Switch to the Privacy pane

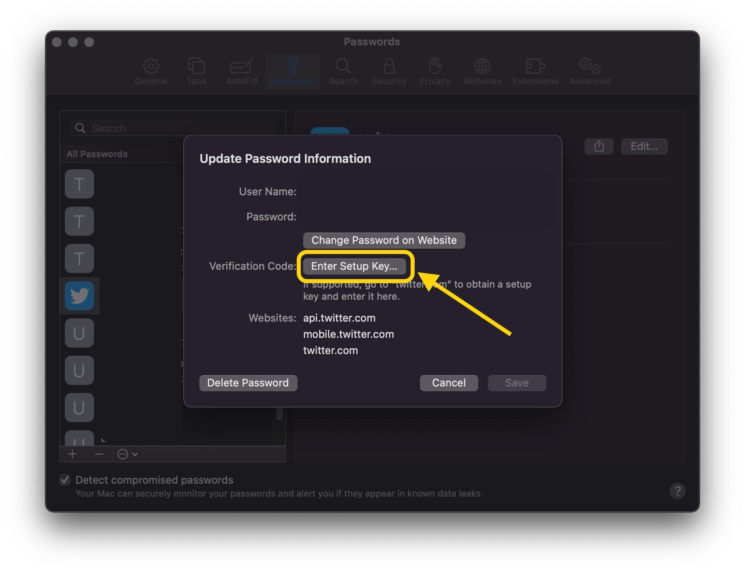pyautogui.click(x=434, y=72)
